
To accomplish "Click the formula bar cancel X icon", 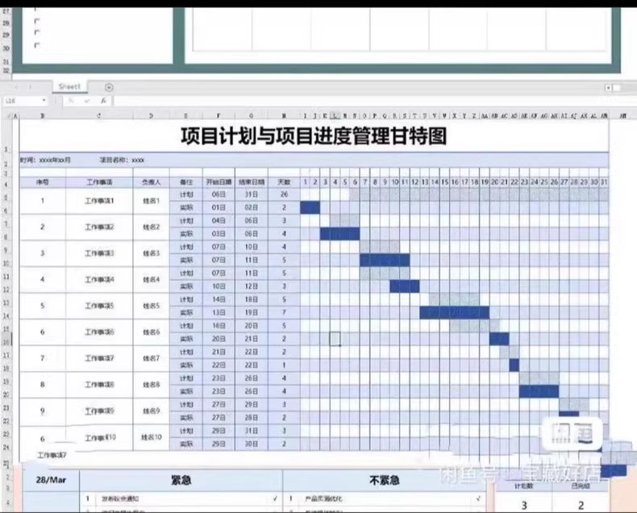I will [72, 100].
